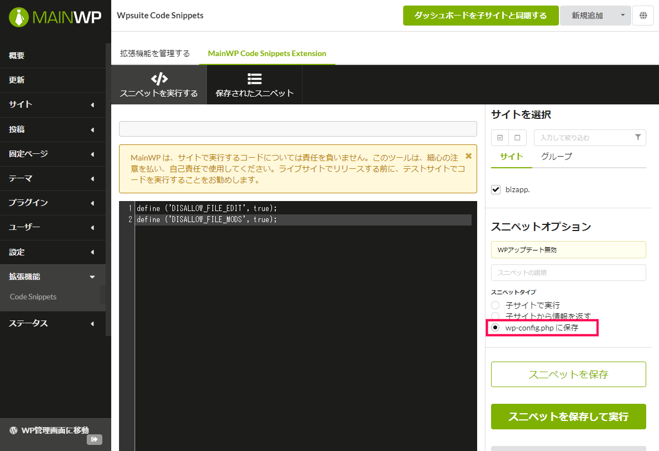Click スニペットを保存 button
The image size is (659, 451).
coord(568,374)
